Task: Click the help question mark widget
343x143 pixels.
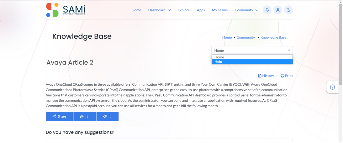Action: [x=332, y=87]
